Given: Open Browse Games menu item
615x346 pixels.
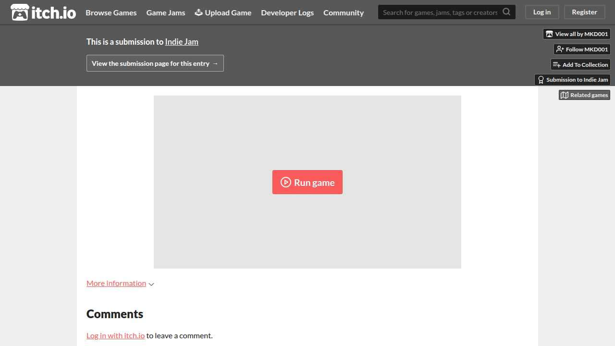Looking at the screenshot, I should [x=111, y=12].
